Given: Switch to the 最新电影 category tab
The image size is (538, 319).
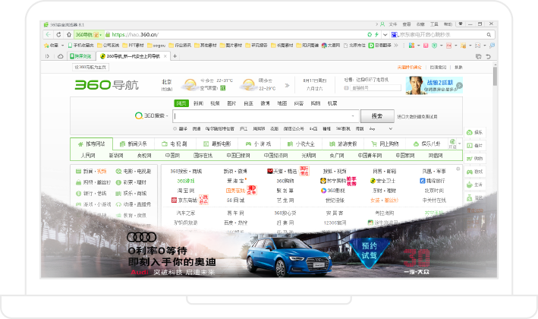Looking at the screenshot, I should (217, 144).
